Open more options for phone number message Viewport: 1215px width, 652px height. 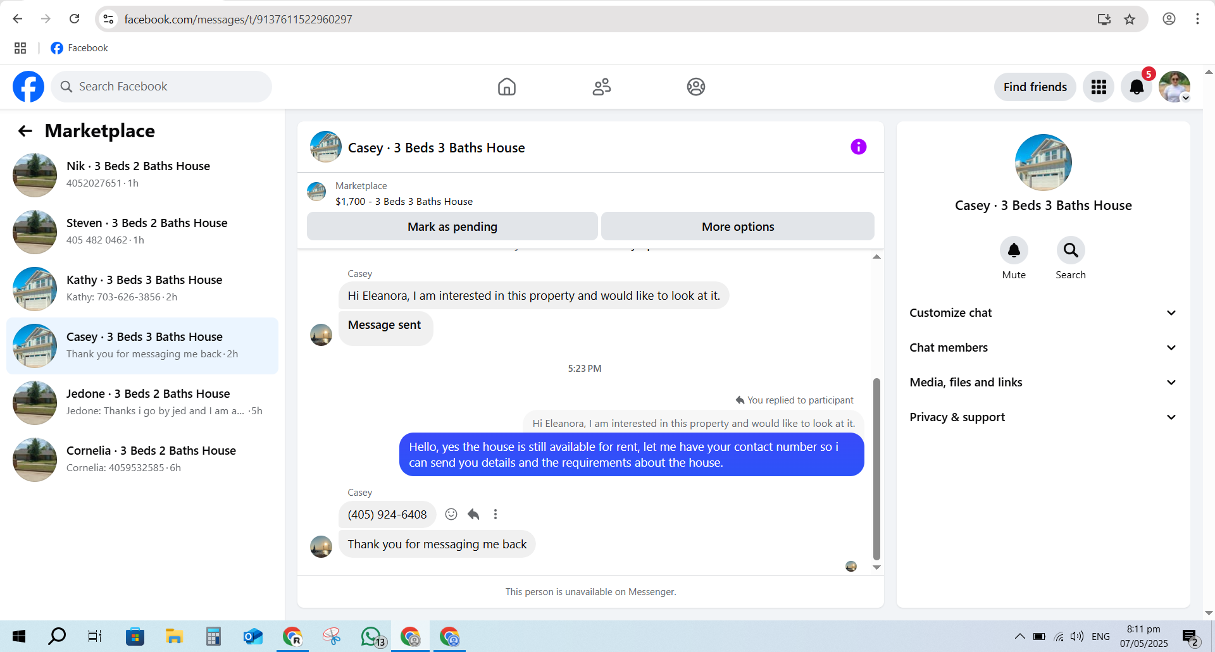495,514
